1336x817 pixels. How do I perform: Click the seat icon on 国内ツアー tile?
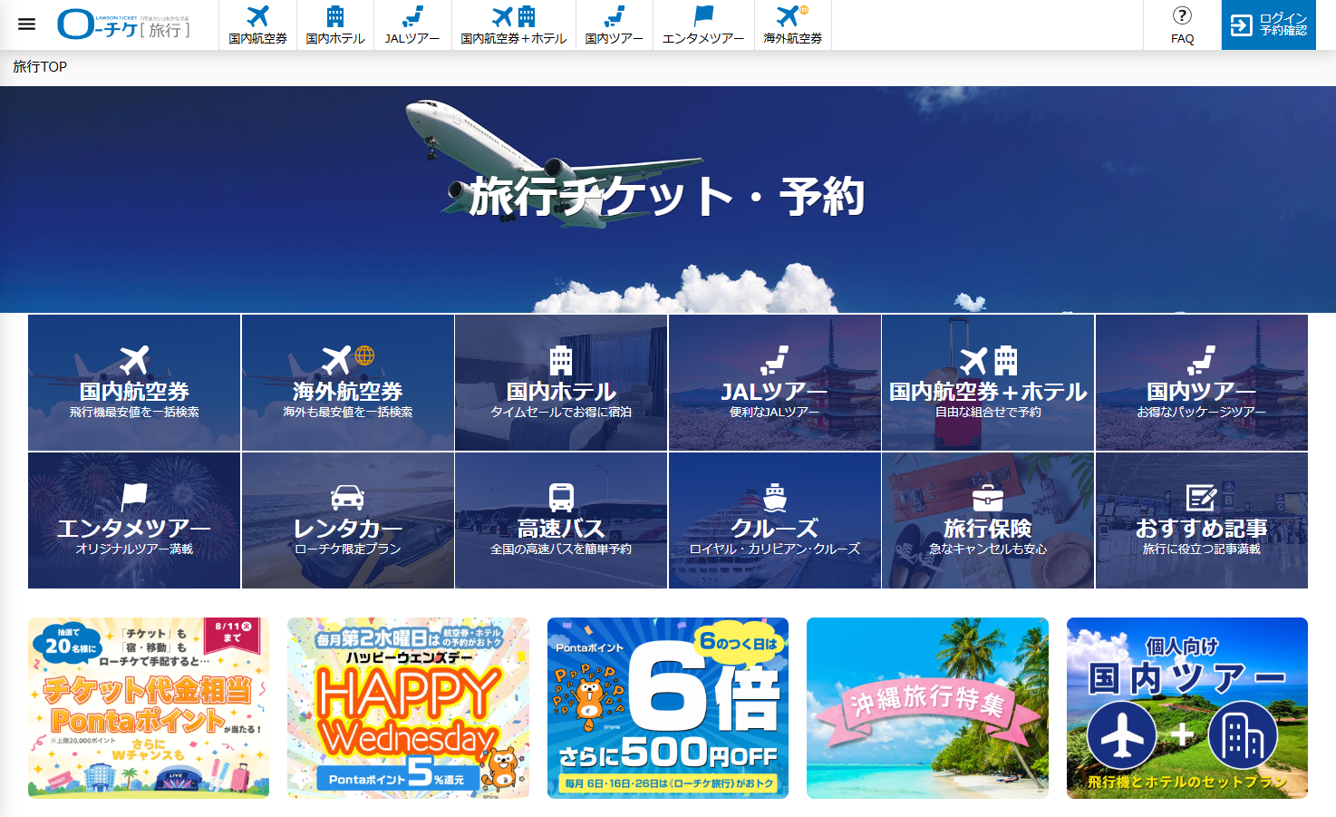tap(1202, 360)
